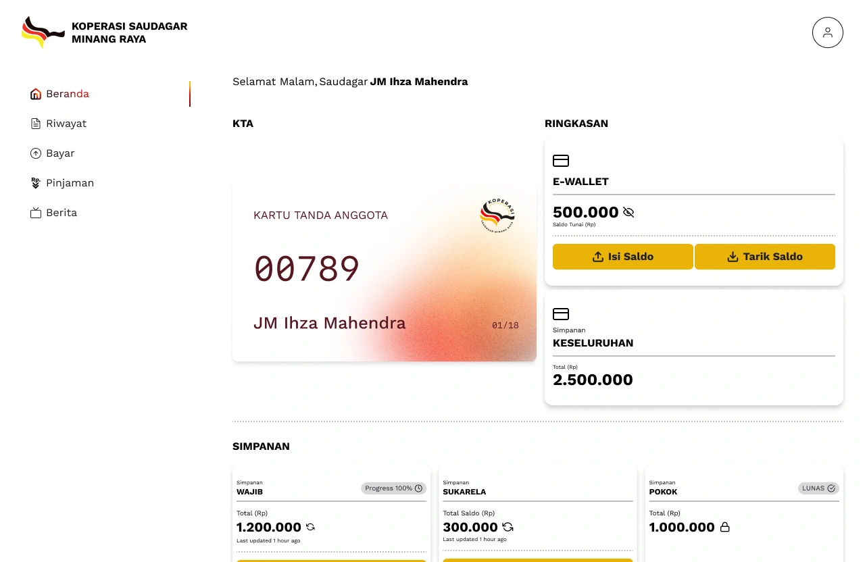The image size is (865, 562).
Task: Click the Berita television icon
Action: click(36, 213)
